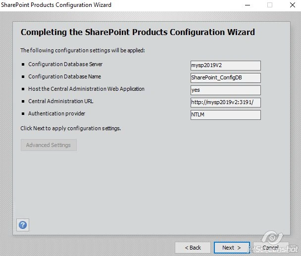Click the Configuration Database Server field mysp2019V2
This screenshot has height=256, width=301.
click(x=226, y=66)
